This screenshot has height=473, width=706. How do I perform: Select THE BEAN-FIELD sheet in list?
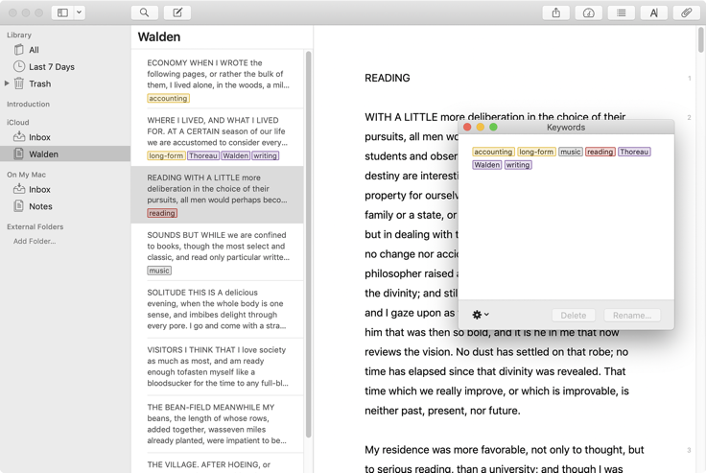coord(218,424)
